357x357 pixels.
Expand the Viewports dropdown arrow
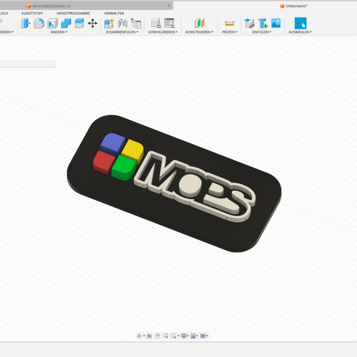[207, 336]
